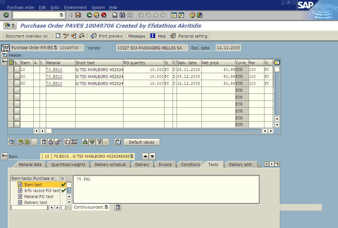338x228 pixels.
Task: Open Continuous-text format dropdown
Action: tap(106, 207)
